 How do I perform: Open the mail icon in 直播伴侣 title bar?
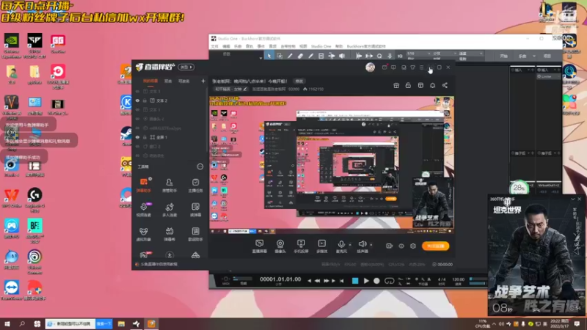tap(384, 67)
